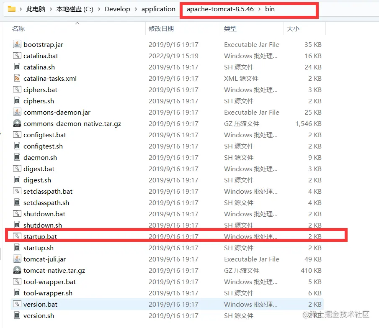Viewport: 379px width, 328px height.
Task: Select the tomcat-native.tar.gz file name
Action: [x=54, y=271]
